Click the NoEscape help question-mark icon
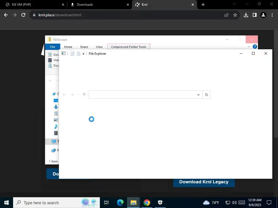This screenshot has width=278, height=208. pos(255,47)
